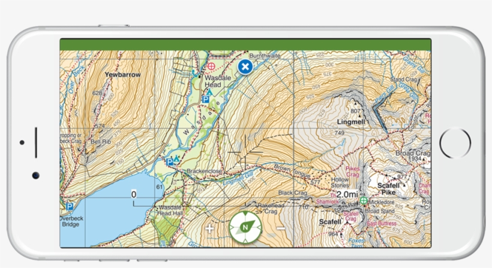The image size is (492, 268).
Task: Tap the 964 spot height near Scafell
Action: [333, 233]
